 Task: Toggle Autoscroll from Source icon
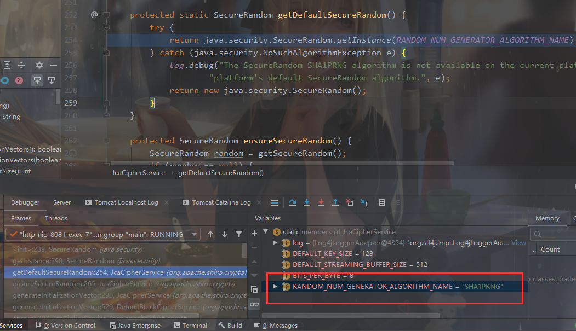click(x=52, y=80)
